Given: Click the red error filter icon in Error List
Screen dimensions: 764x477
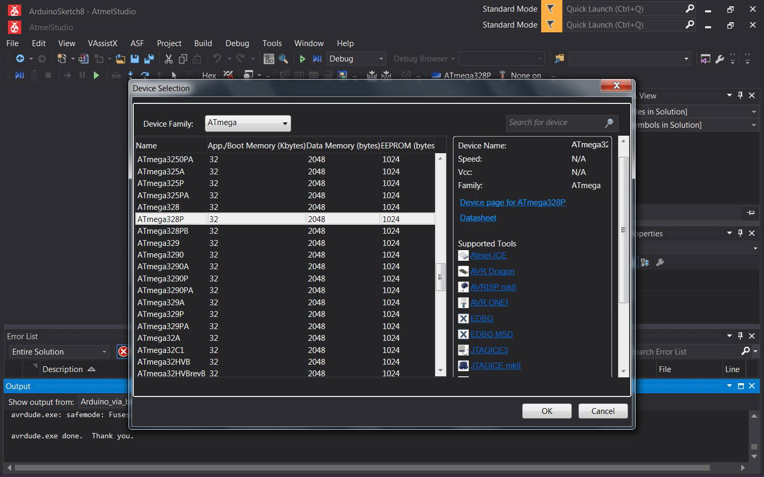Looking at the screenshot, I should coord(123,351).
